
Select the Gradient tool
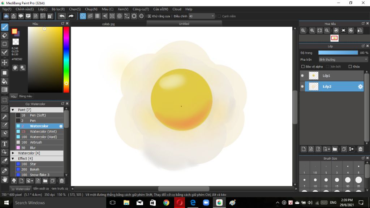point(5,90)
